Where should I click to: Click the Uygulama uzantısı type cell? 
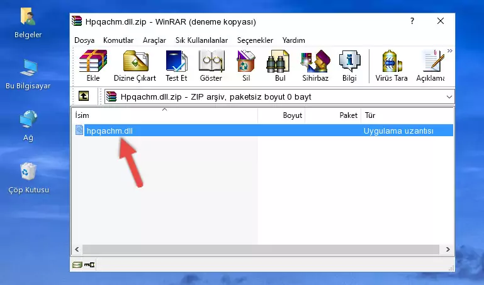coord(398,131)
